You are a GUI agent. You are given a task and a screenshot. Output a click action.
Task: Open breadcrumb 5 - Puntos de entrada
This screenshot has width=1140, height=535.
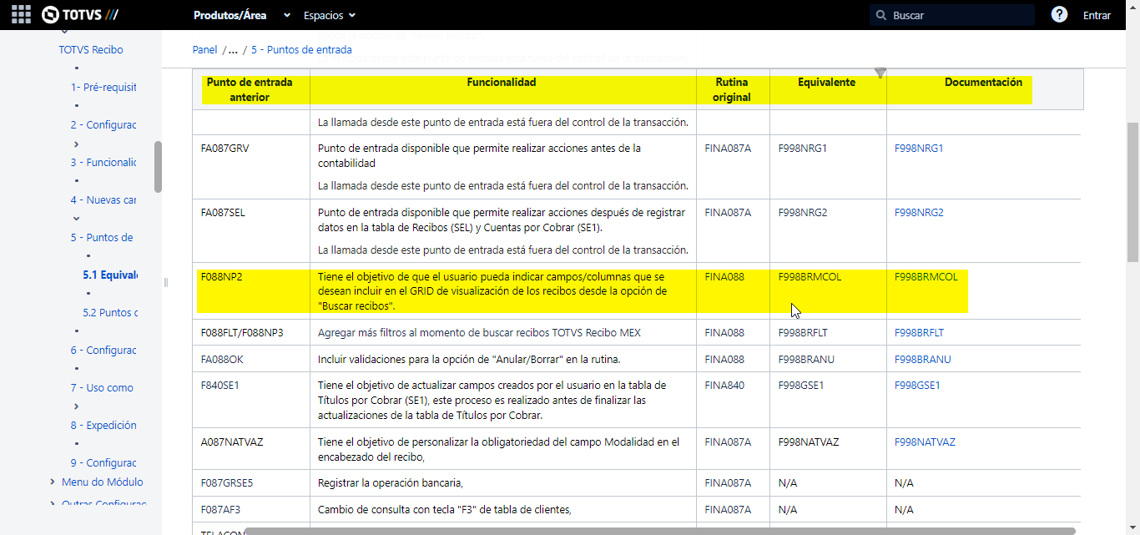coord(301,50)
